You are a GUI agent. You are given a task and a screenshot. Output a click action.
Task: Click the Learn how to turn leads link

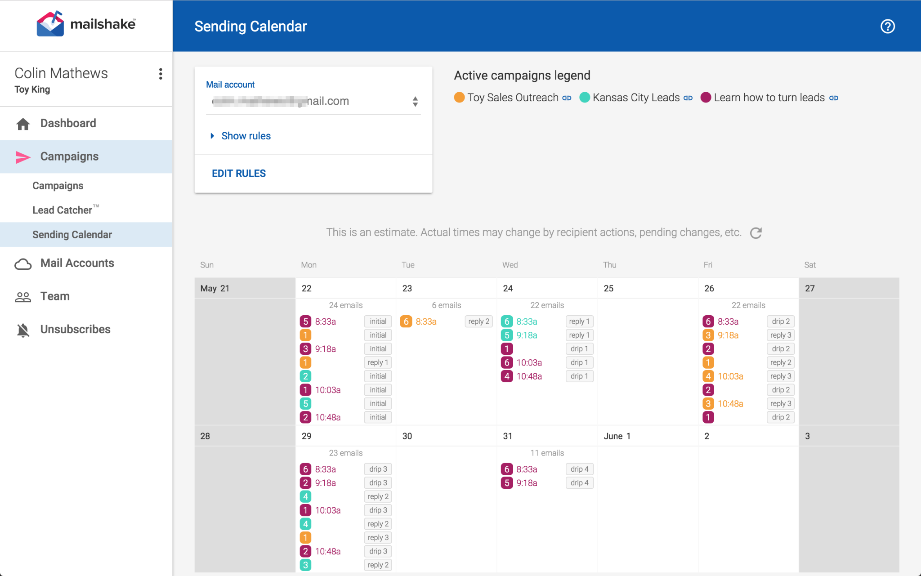click(833, 98)
